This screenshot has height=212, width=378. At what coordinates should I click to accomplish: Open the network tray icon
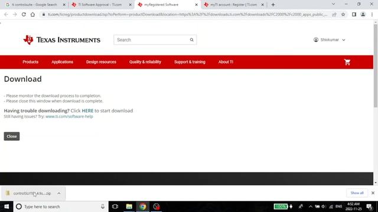(x=331, y=207)
